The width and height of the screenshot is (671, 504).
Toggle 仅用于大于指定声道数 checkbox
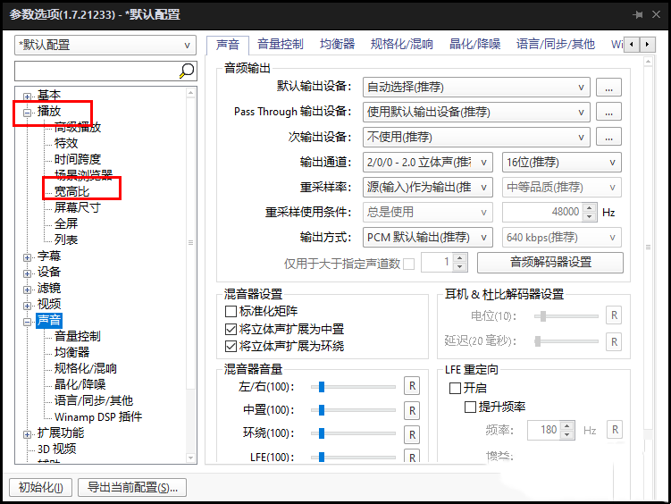408,264
